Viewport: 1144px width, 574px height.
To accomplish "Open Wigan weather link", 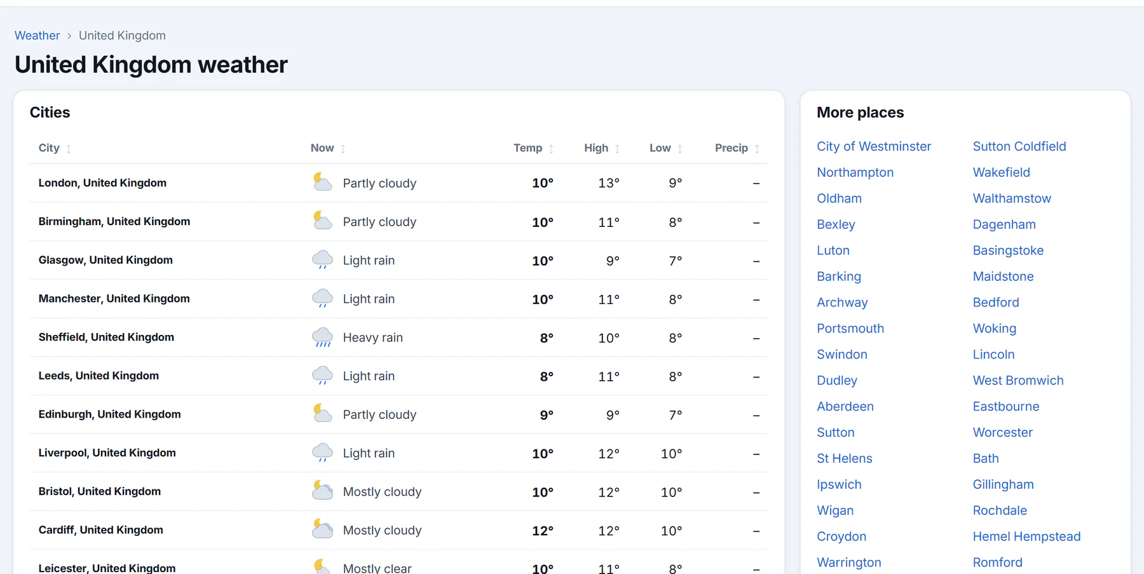I will click(x=835, y=510).
